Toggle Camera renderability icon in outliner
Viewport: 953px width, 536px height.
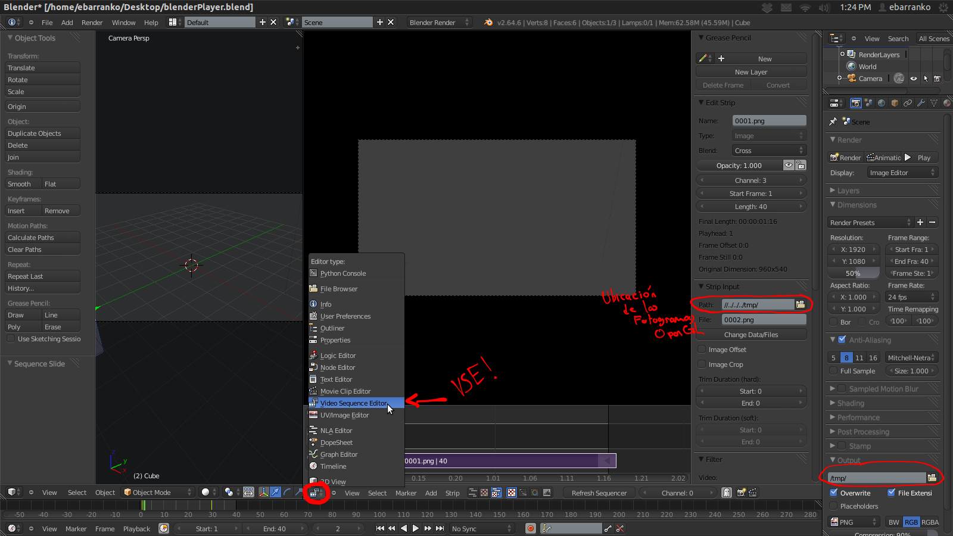pyautogui.click(x=937, y=79)
